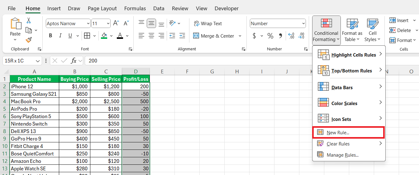
Task: Click the Insert cells icon
Action: click(393, 21)
